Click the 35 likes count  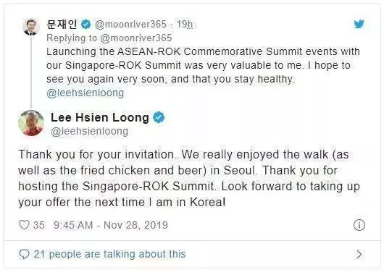click(x=39, y=225)
